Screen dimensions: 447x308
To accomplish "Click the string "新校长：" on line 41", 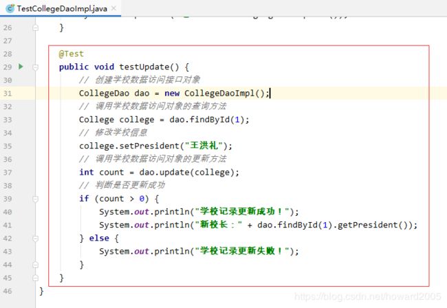I will coord(219,225).
